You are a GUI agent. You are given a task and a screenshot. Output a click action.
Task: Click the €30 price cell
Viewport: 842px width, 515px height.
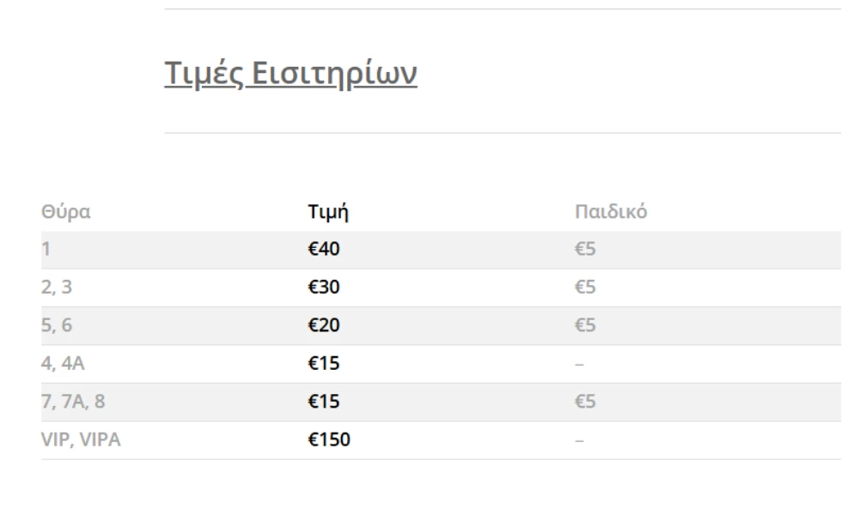click(x=326, y=288)
